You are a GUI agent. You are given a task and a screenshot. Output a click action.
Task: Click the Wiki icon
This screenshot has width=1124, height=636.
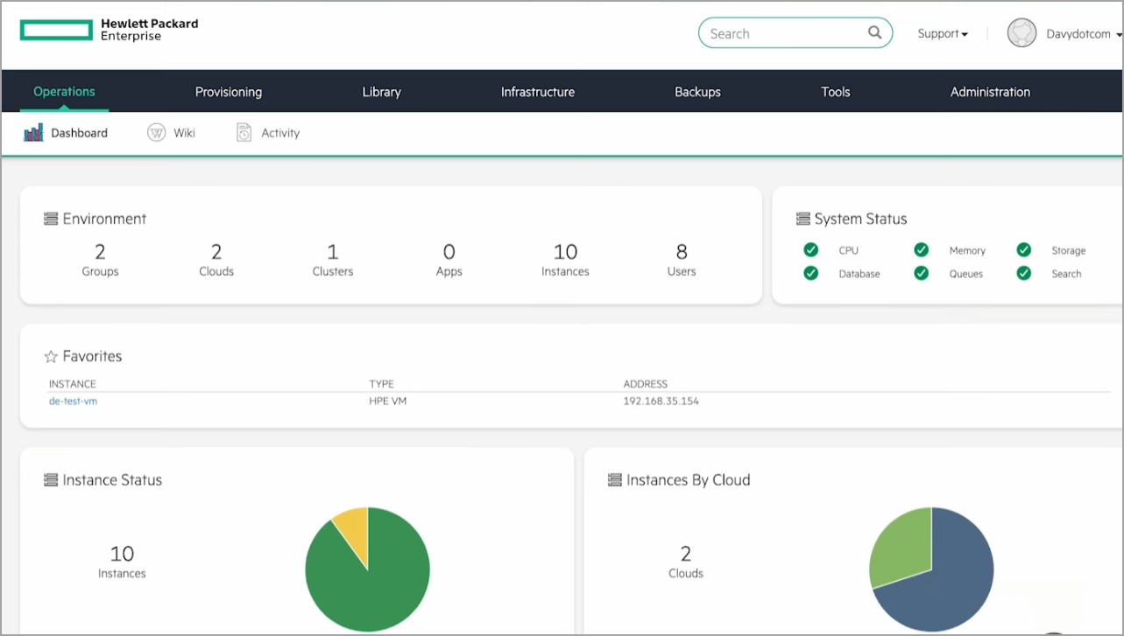(157, 133)
